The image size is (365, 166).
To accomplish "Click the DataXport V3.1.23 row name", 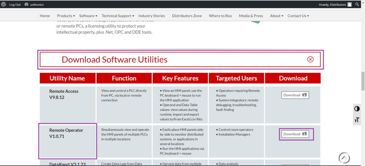I will click(x=67, y=164).
